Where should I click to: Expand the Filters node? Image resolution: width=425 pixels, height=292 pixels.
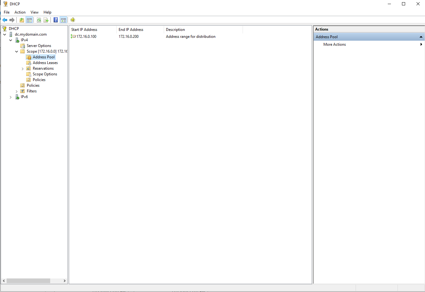point(16,91)
